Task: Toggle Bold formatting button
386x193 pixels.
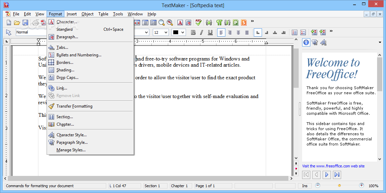Action: [x=193, y=32]
